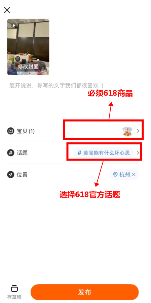
Task: Expand the 话题 row chevron arrow
Action: pyautogui.click(x=138, y=153)
